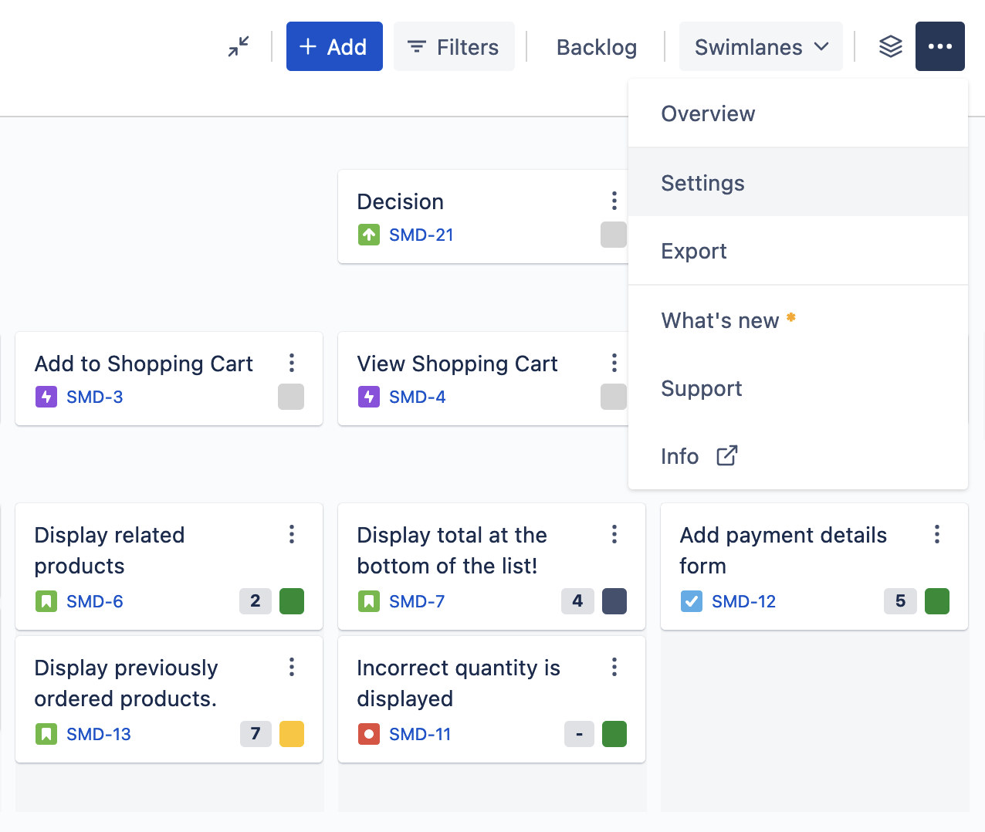Viewport: 985px width, 832px height.
Task: Click the collapse fullscreen arrows icon
Action: 239,46
